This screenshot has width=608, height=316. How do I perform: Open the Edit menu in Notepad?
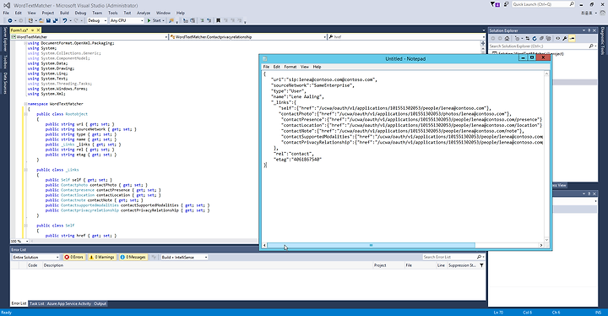pyautogui.click(x=276, y=67)
